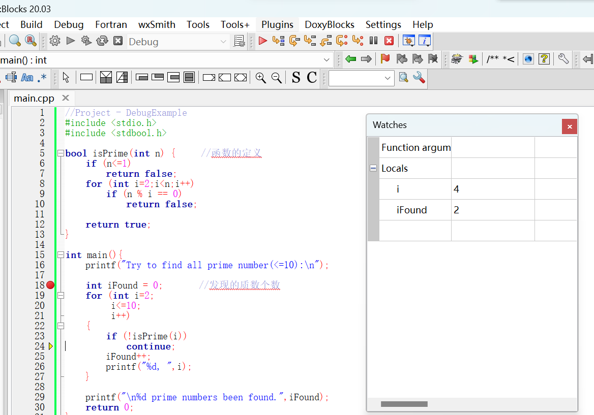Open the Fortran menu
This screenshot has width=594, height=415.
pyautogui.click(x=111, y=24)
